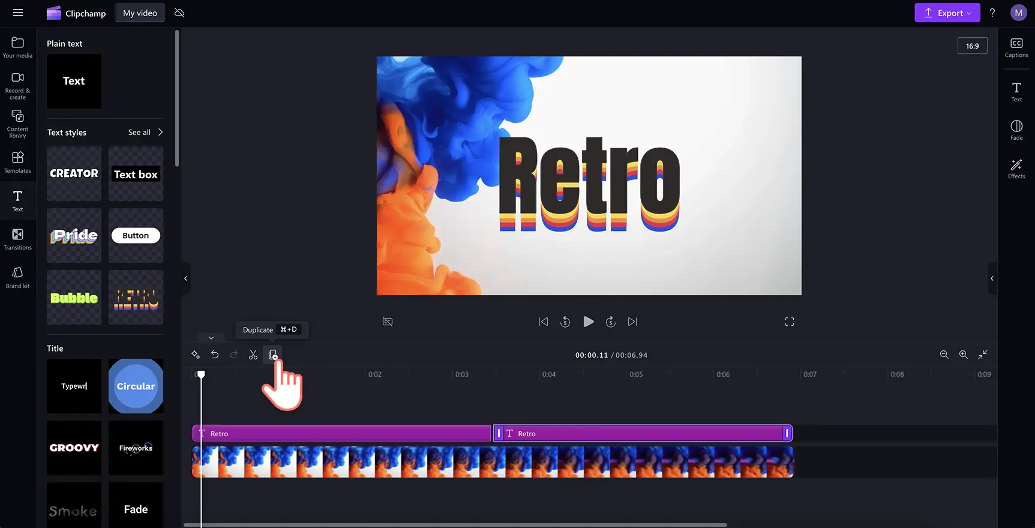The image size is (1035, 528).
Task: Duplicate the selected clip
Action: coord(273,355)
